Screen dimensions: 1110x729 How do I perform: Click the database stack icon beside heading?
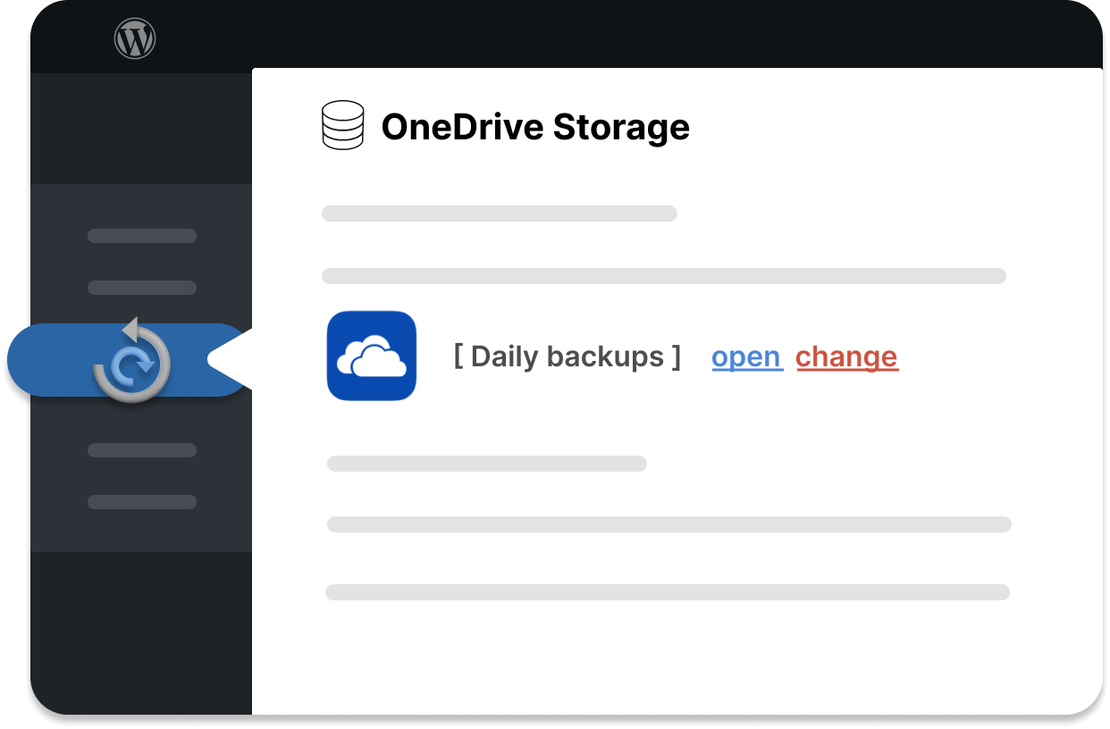[x=342, y=125]
